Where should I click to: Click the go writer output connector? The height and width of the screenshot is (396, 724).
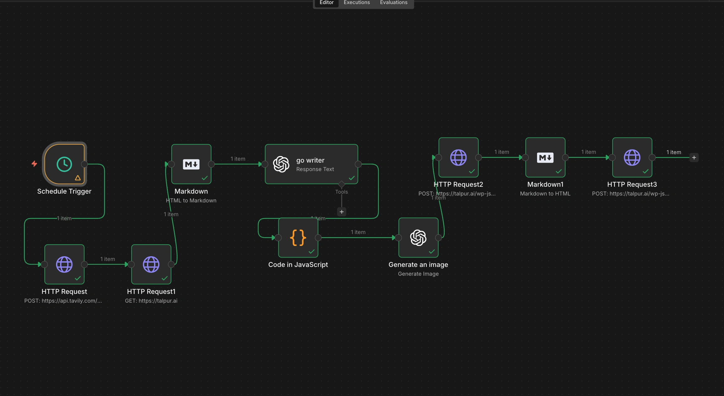coord(358,164)
